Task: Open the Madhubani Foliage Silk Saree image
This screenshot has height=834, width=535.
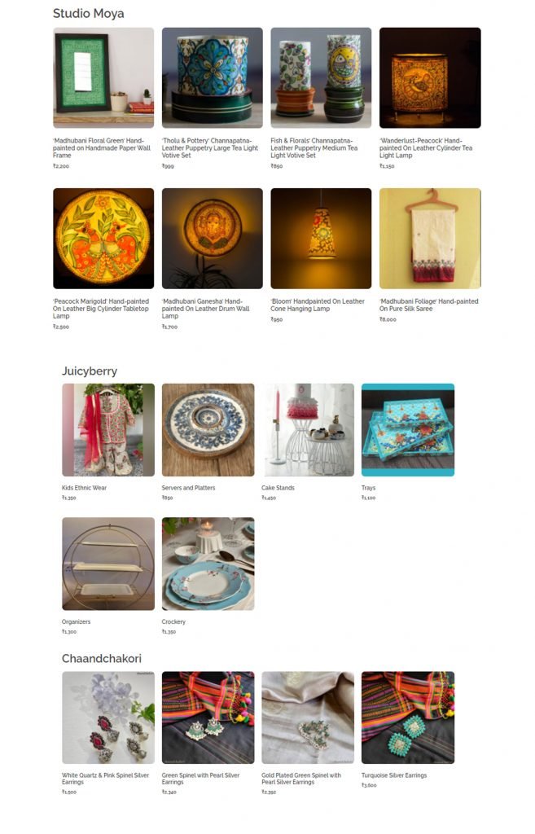Action: 430,239
